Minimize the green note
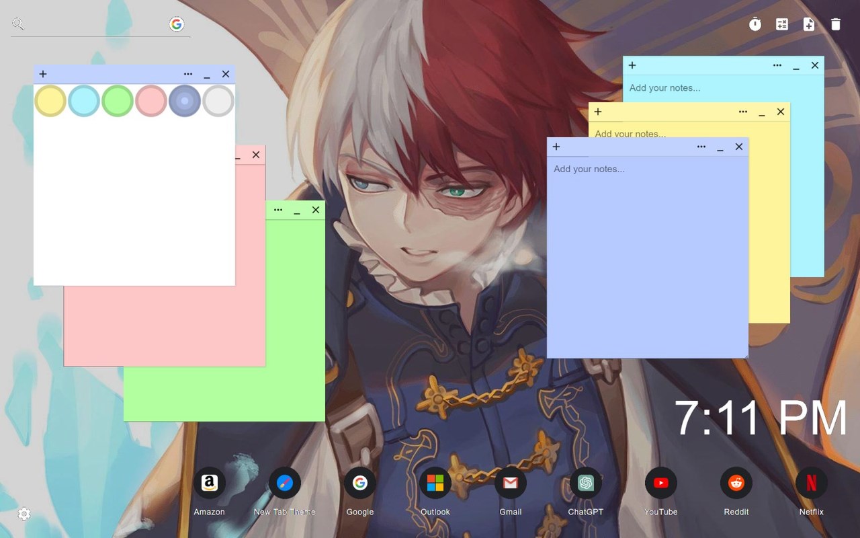The image size is (860, 538). pos(297,211)
